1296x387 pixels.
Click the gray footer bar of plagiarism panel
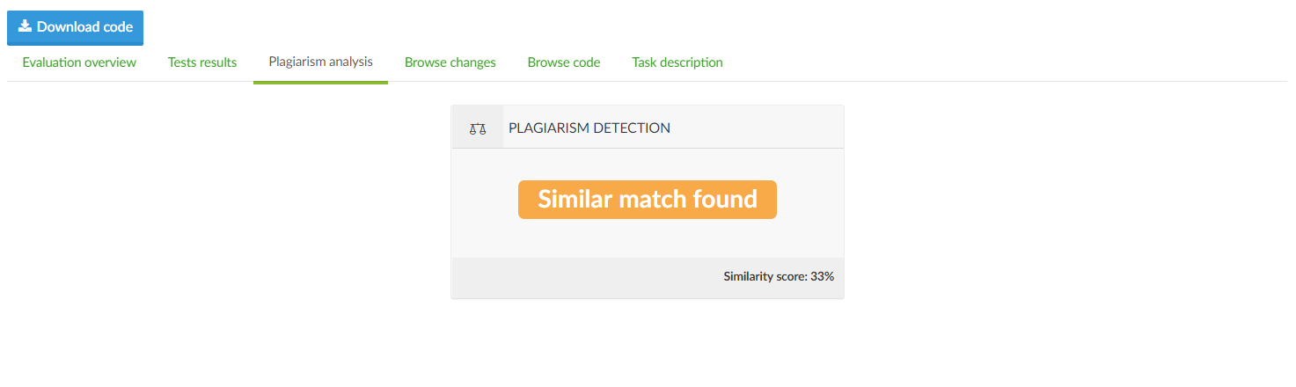click(x=581, y=277)
